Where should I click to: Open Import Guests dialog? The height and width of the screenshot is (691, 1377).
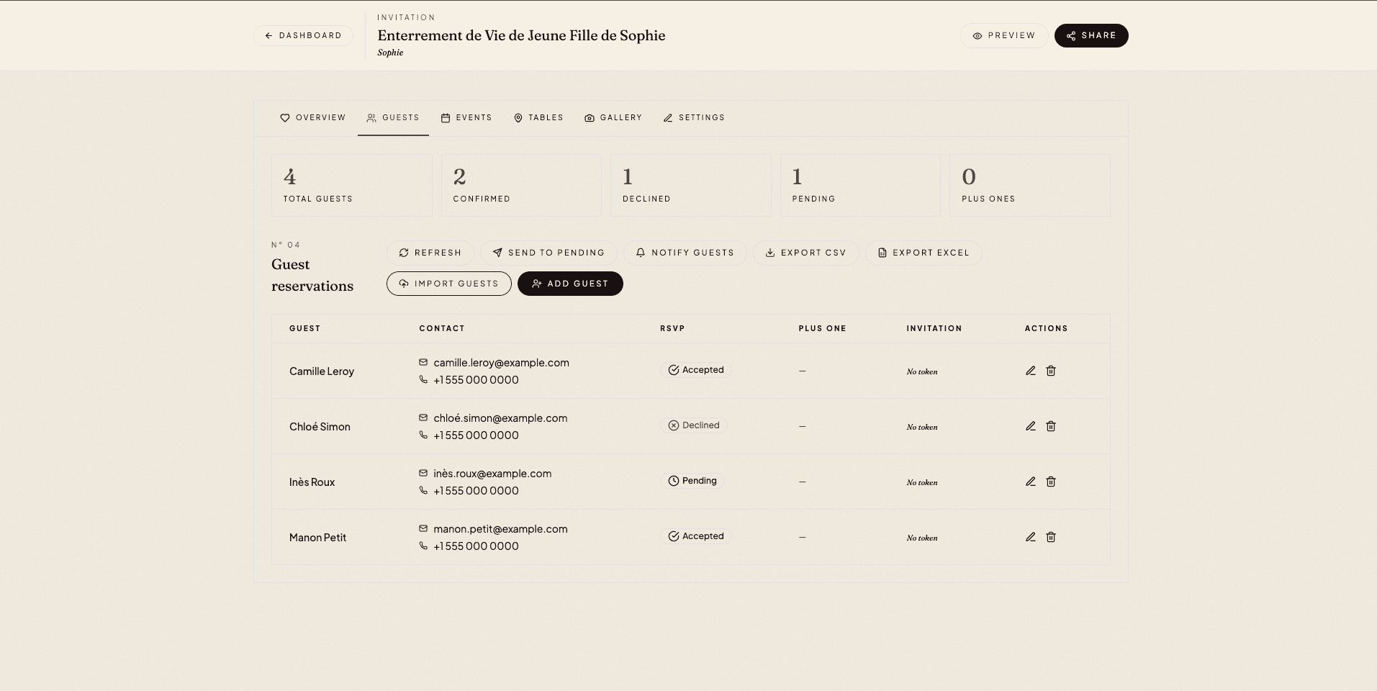(449, 284)
